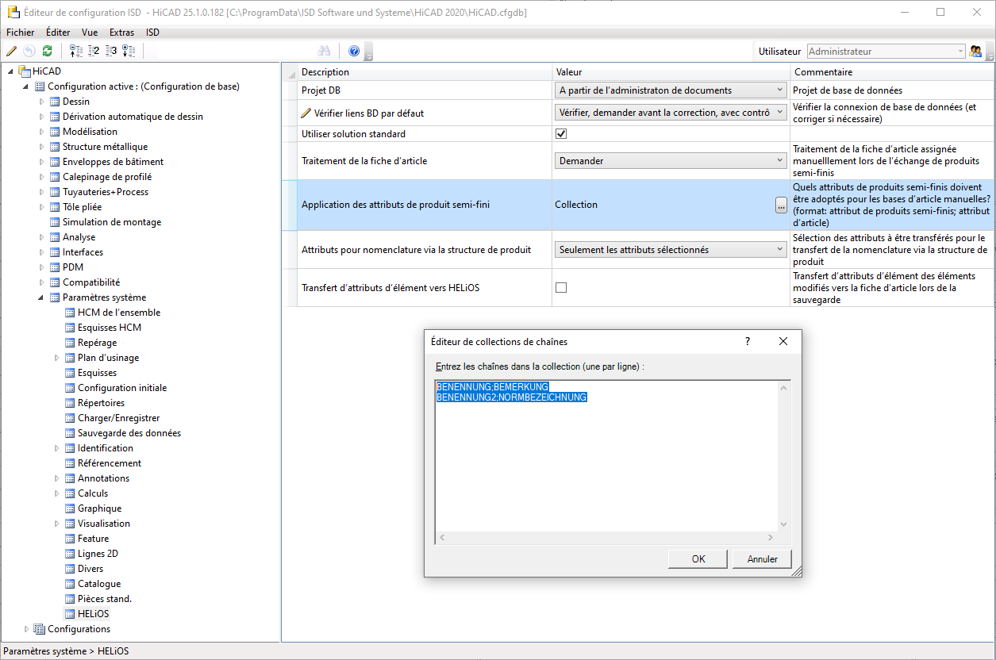
Task: Click the Interfaces node icon
Action: pyautogui.click(x=55, y=252)
